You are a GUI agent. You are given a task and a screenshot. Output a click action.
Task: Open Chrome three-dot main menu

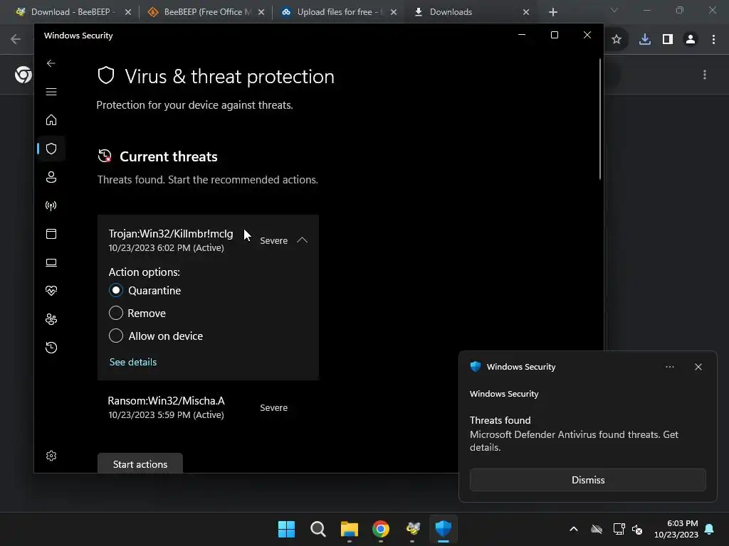[x=713, y=40]
